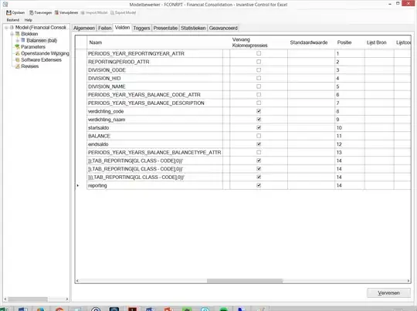Click the Blokken node icon
The height and width of the screenshot is (311, 417).
[18, 34]
